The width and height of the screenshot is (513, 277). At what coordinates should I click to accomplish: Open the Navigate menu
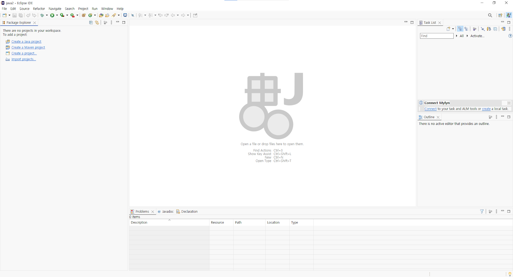pyautogui.click(x=55, y=9)
